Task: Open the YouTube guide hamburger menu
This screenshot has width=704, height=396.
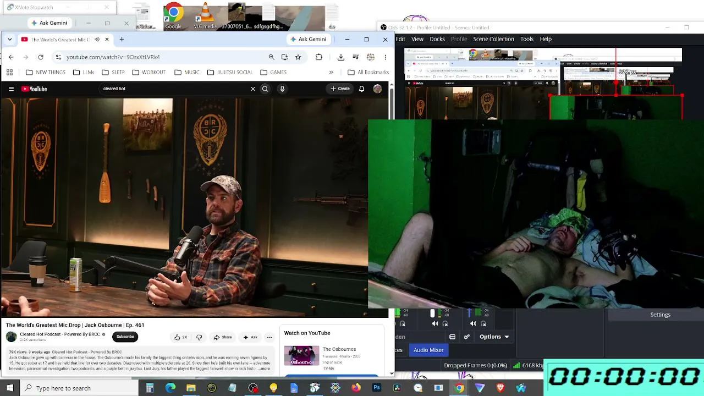Action: (x=11, y=89)
